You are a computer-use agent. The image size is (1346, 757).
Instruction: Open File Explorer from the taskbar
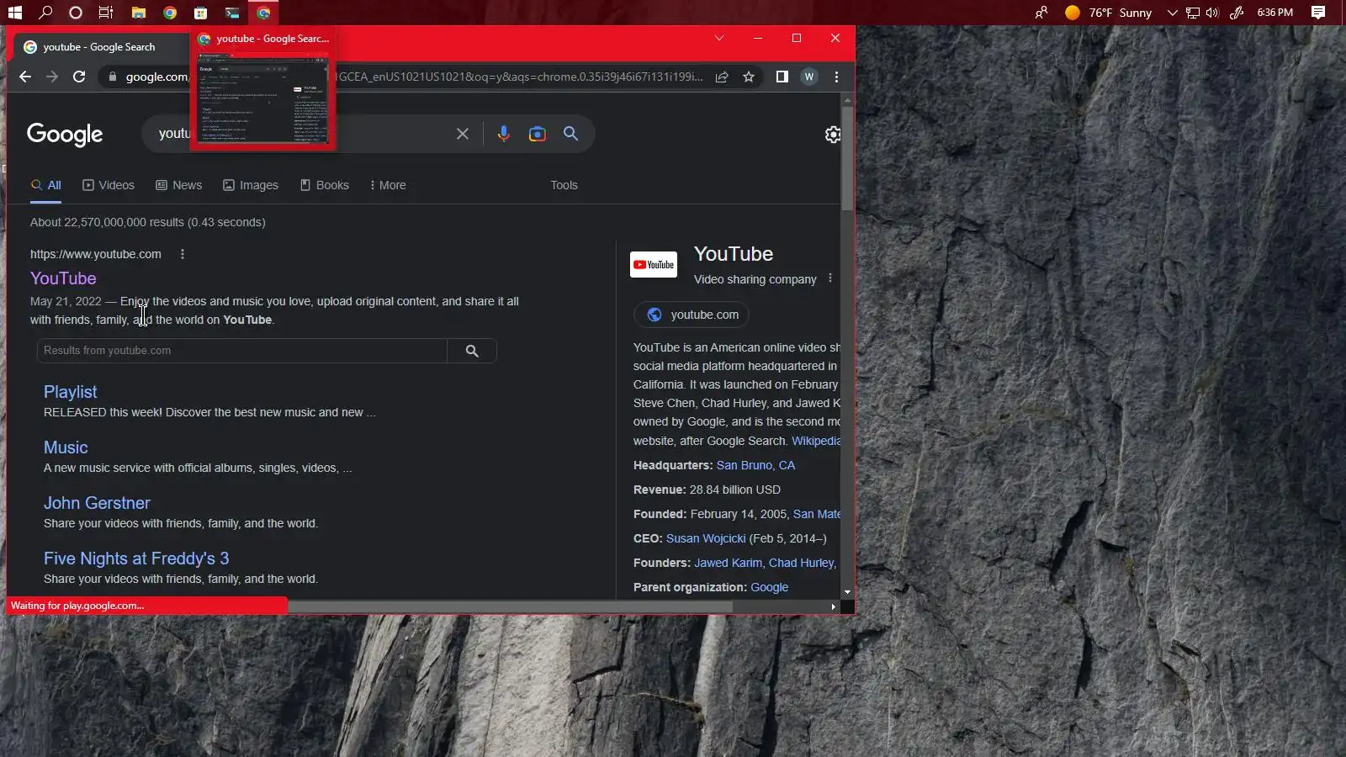tap(139, 13)
